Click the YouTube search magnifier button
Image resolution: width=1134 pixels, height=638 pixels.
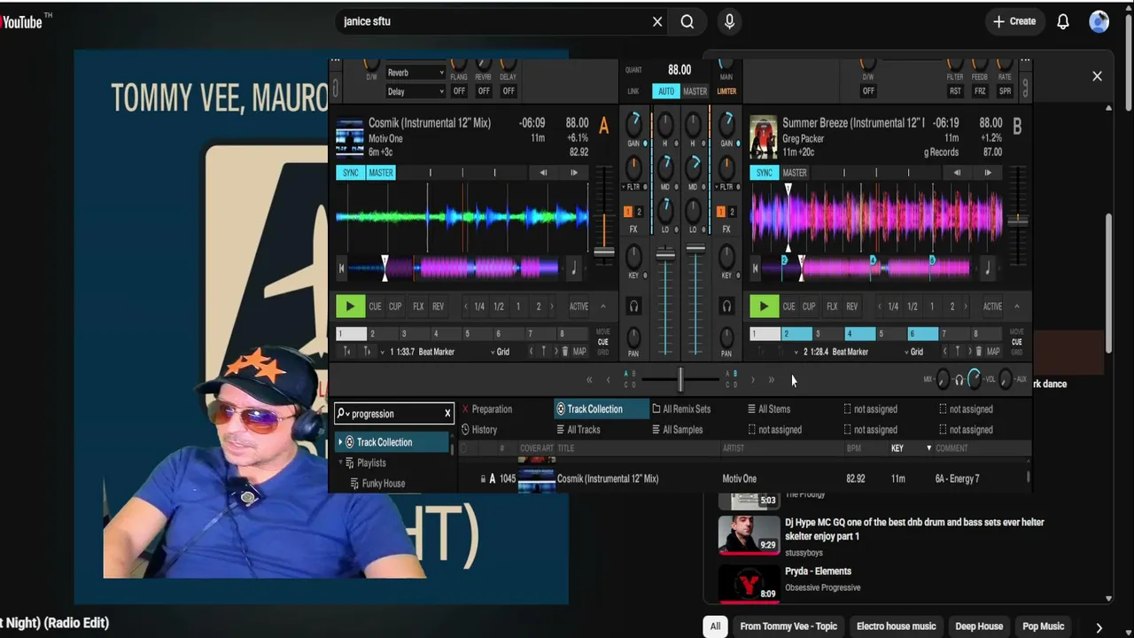click(687, 22)
